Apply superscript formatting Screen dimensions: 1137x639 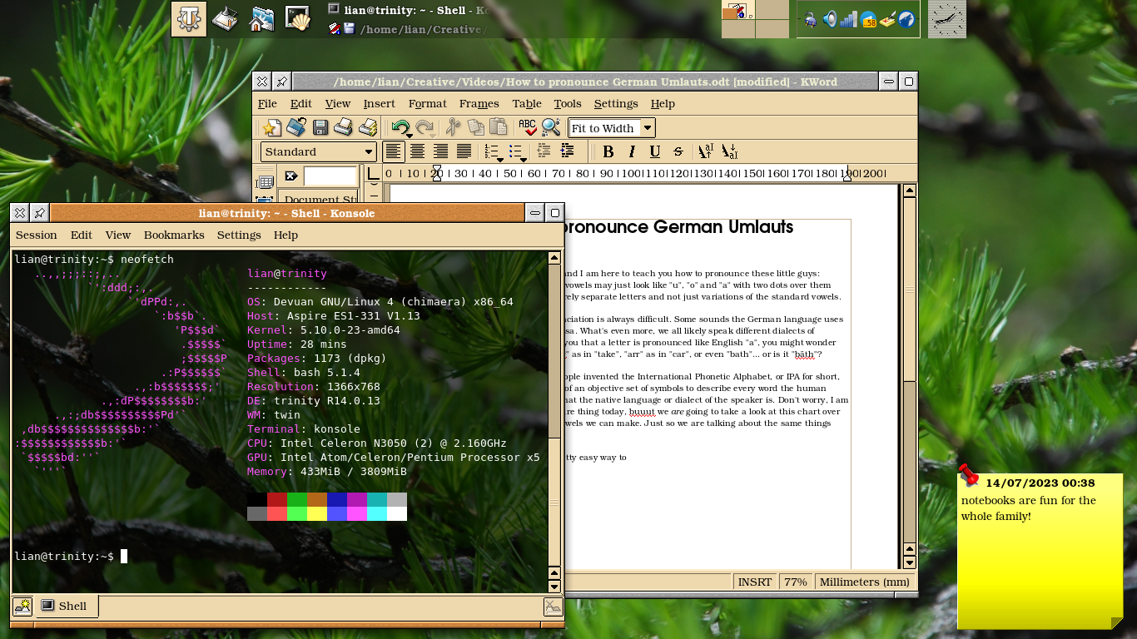(x=706, y=151)
